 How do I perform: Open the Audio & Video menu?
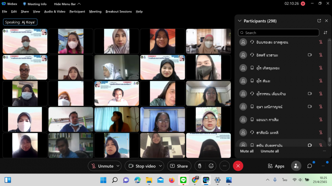coord(55,11)
